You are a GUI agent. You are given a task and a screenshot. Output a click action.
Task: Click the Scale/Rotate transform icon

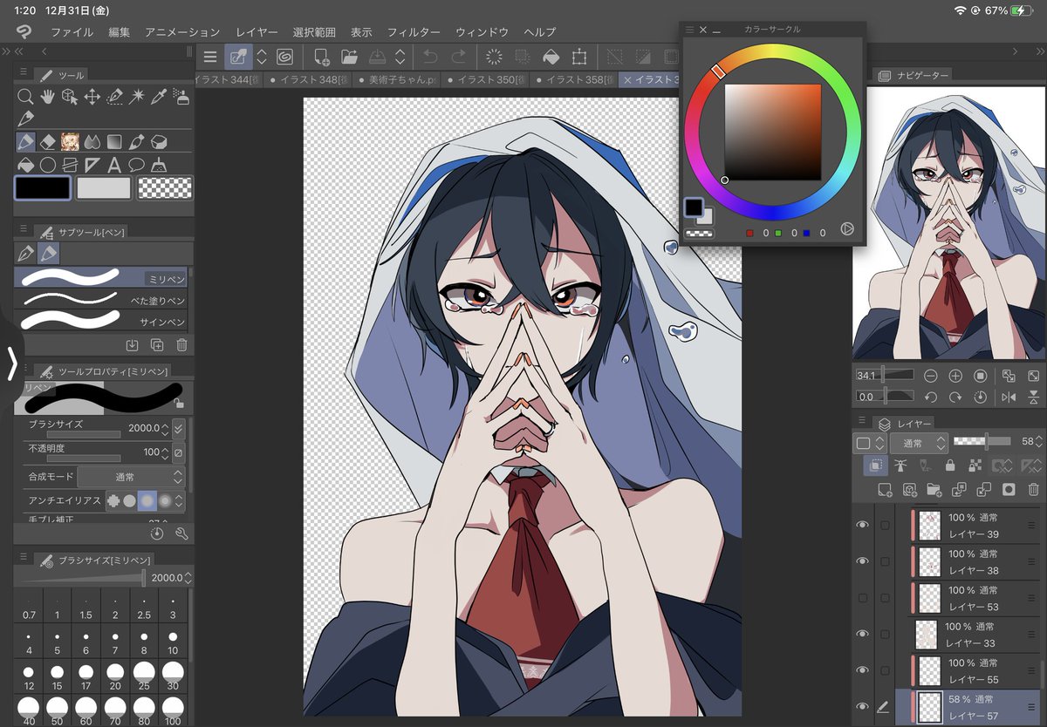pyautogui.click(x=578, y=58)
